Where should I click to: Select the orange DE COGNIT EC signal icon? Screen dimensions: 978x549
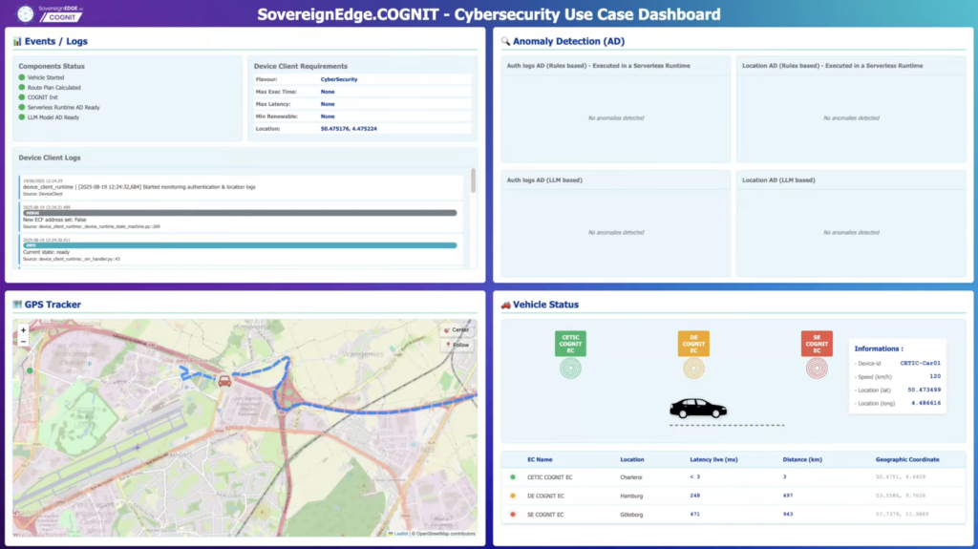(x=693, y=369)
